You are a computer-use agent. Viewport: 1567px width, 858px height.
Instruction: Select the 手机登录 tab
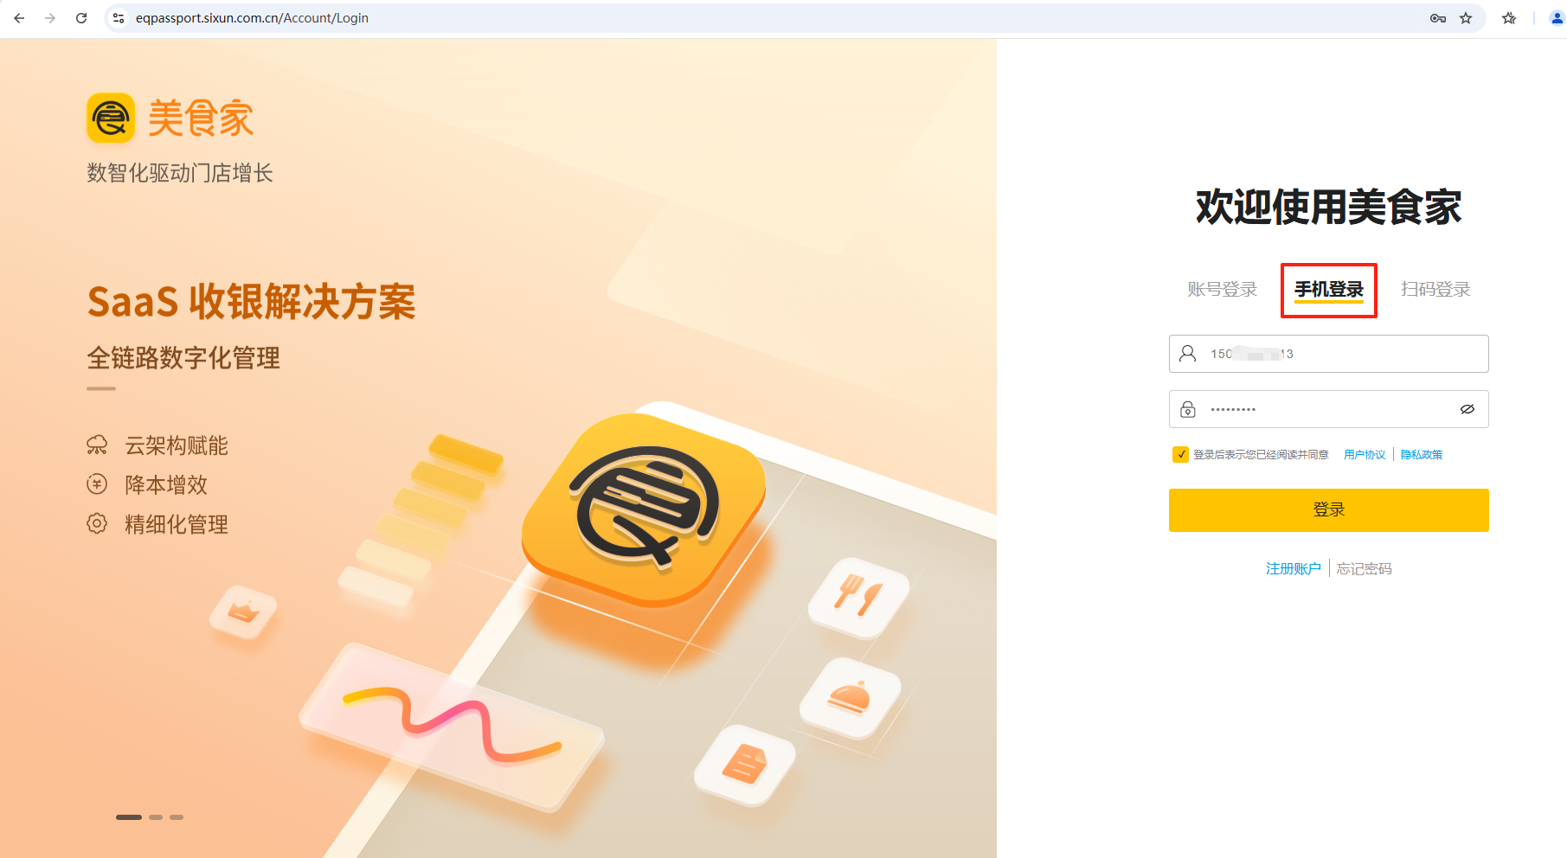pyautogui.click(x=1329, y=290)
